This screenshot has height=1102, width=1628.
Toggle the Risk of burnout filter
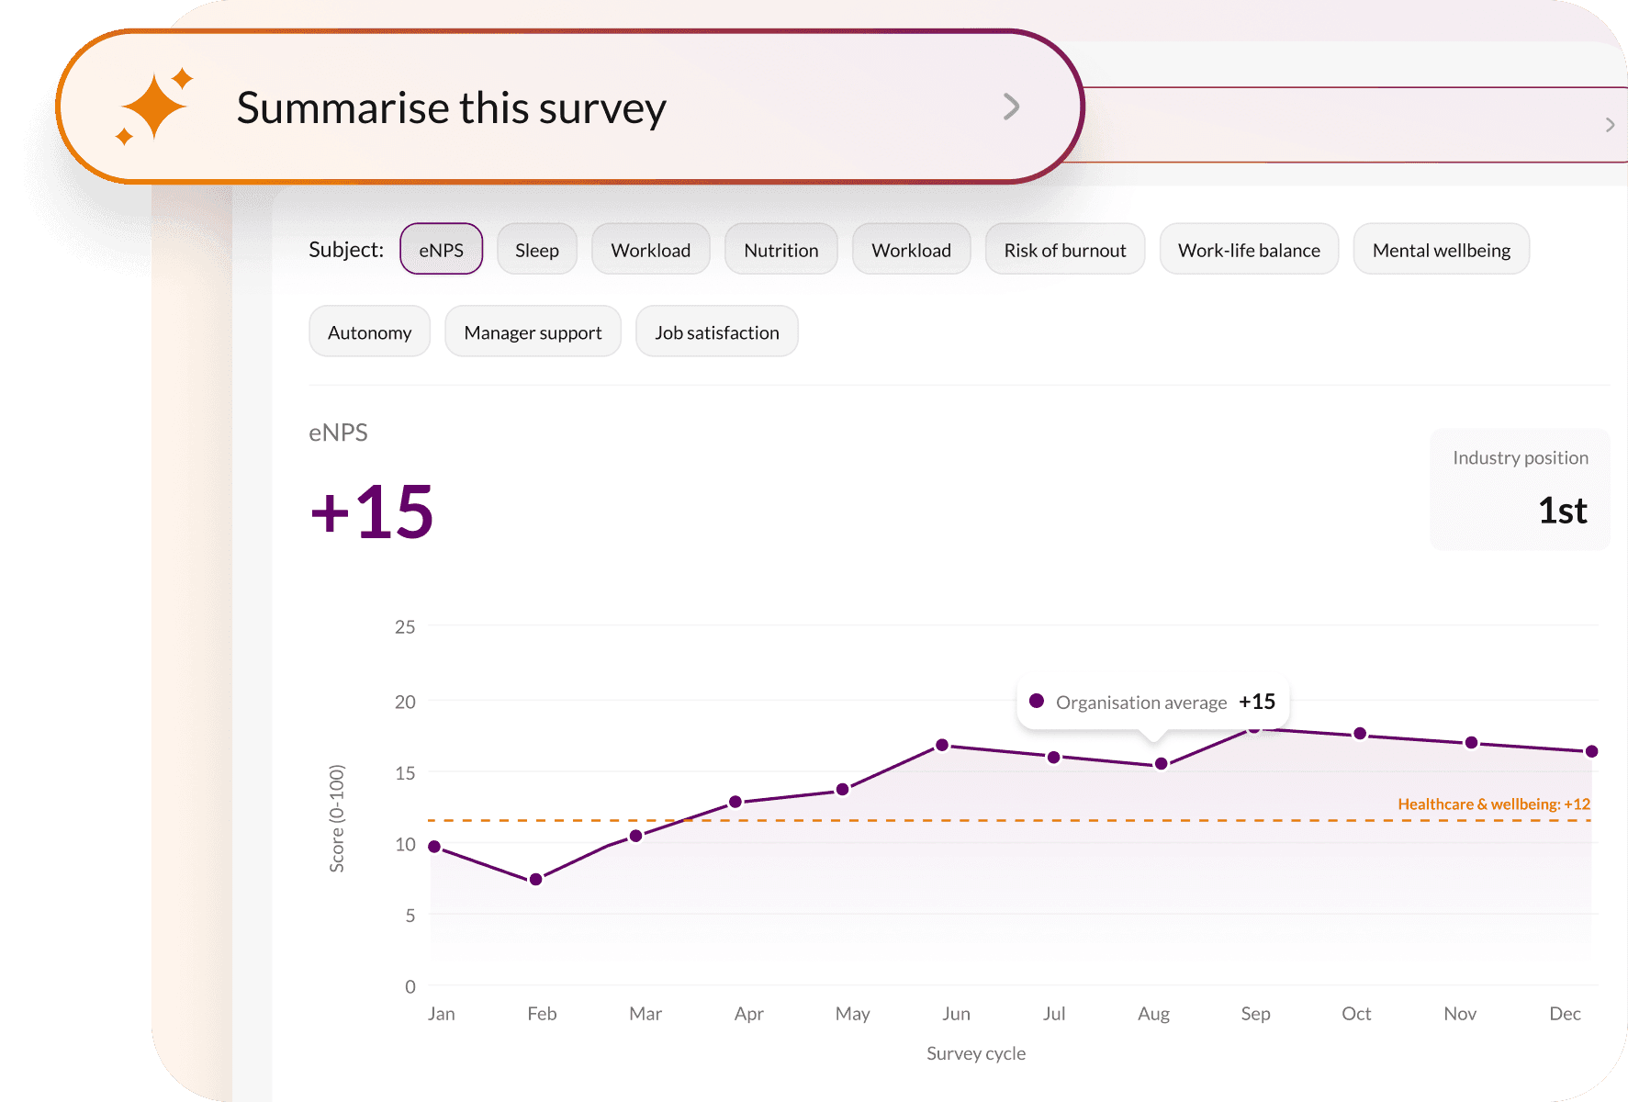[x=1064, y=249]
